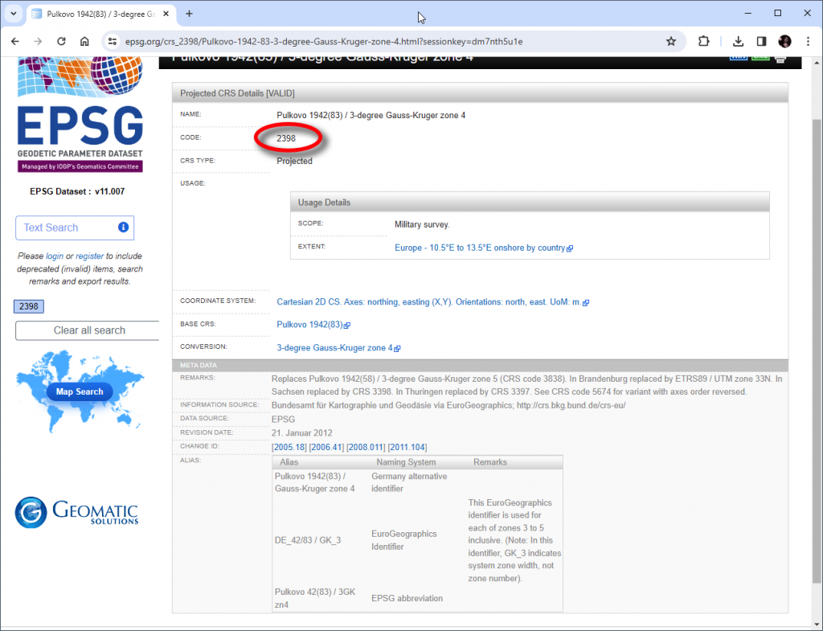Click the Map Search globe graphic
Image resolution: width=823 pixels, height=631 pixels.
[78, 391]
